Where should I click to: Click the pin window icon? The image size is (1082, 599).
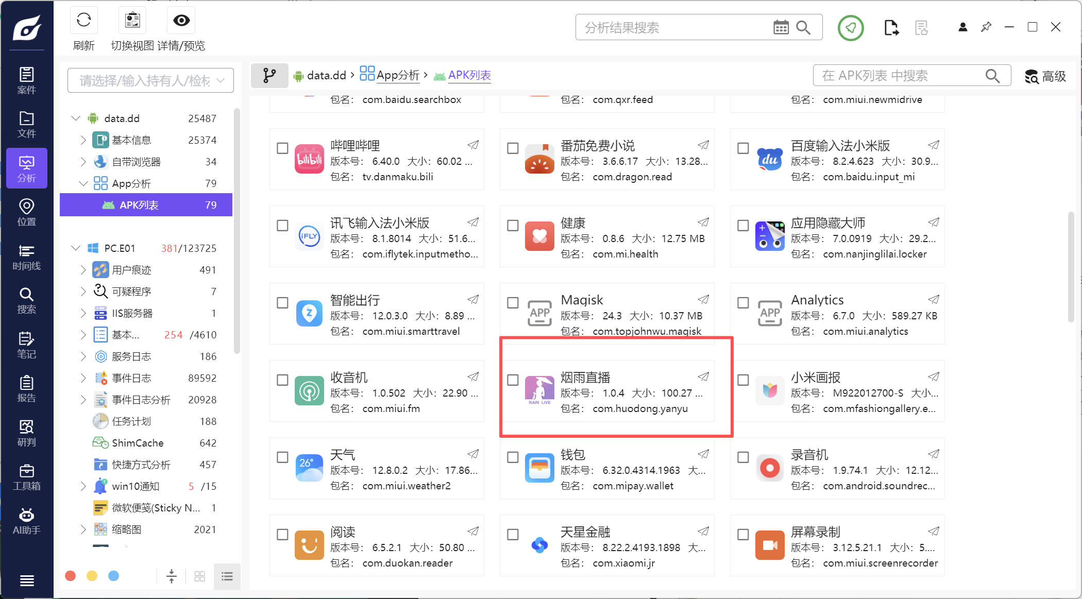click(x=986, y=27)
